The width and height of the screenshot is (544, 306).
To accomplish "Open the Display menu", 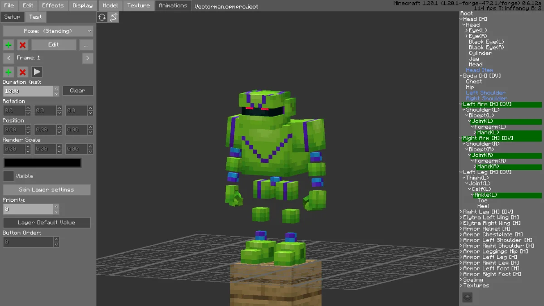I will [x=83, y=5].
